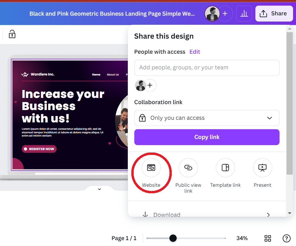Collapse the page with the chevron below canvas
This screenshot has height=246, width=296.
click(x=99, y=189)
